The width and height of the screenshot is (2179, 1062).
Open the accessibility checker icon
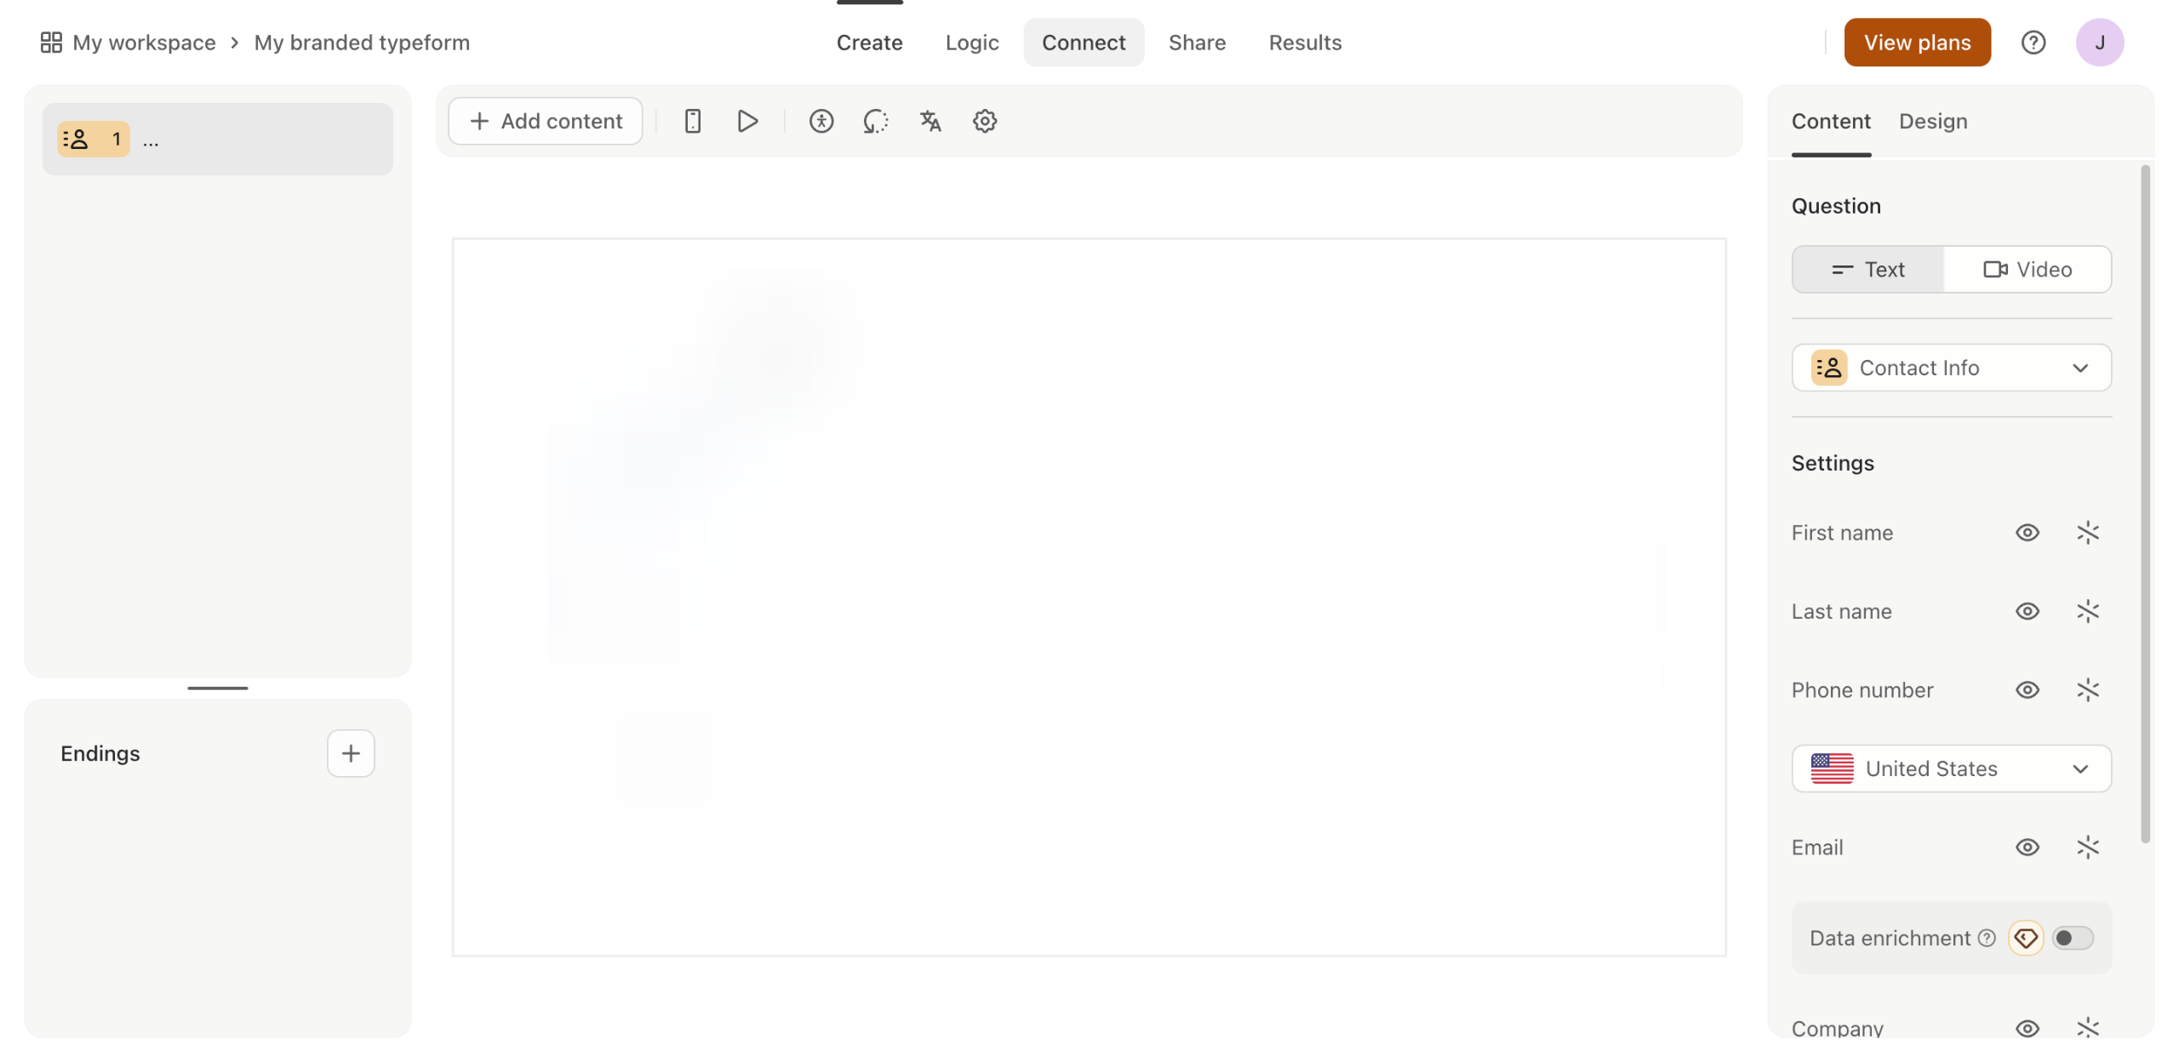pos(821,121)
